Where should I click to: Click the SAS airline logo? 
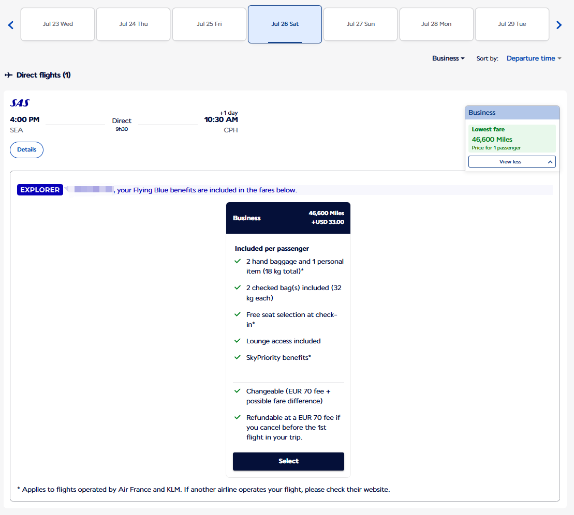(x=20, y=103)
